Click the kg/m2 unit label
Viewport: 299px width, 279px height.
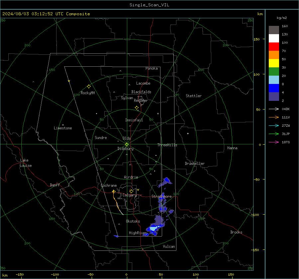coord(282,18)
